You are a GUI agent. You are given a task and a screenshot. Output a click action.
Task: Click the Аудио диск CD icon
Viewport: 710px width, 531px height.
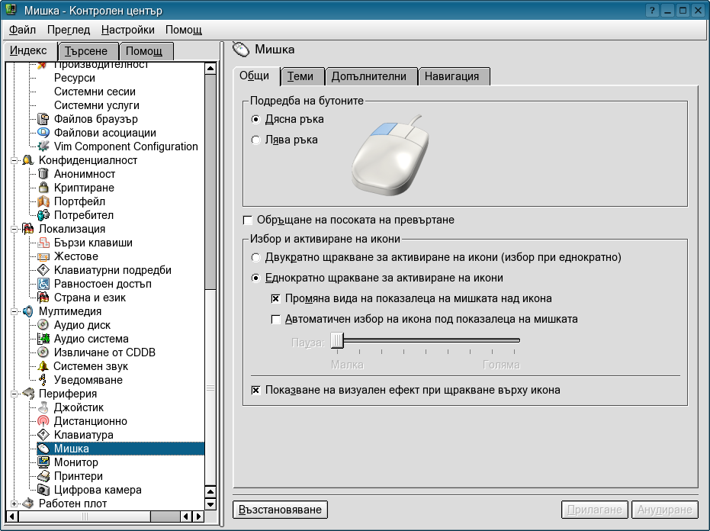point(43,325)
